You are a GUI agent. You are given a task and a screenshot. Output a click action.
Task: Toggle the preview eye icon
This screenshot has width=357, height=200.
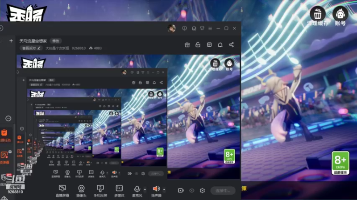pos(192,191)
